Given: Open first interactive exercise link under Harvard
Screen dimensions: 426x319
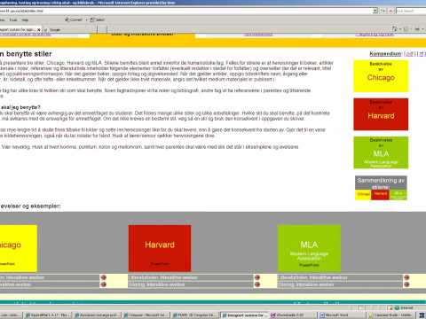Looking at the screenshot, I should point(164,277).
